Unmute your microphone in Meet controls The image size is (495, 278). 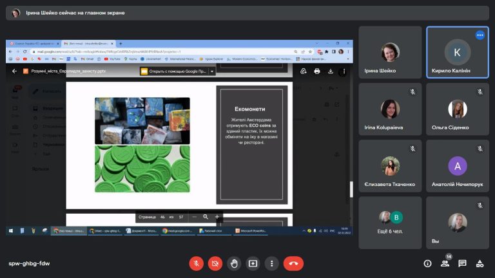[196, 263]
